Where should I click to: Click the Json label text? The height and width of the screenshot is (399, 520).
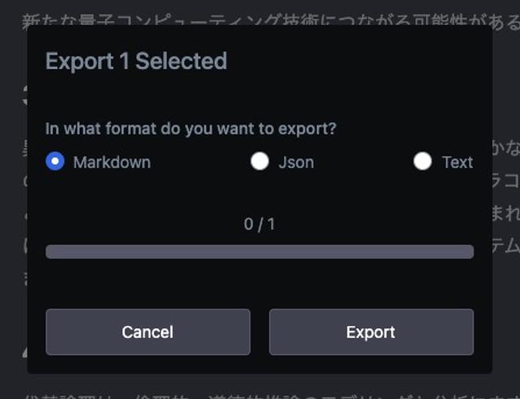pos(296,163)
